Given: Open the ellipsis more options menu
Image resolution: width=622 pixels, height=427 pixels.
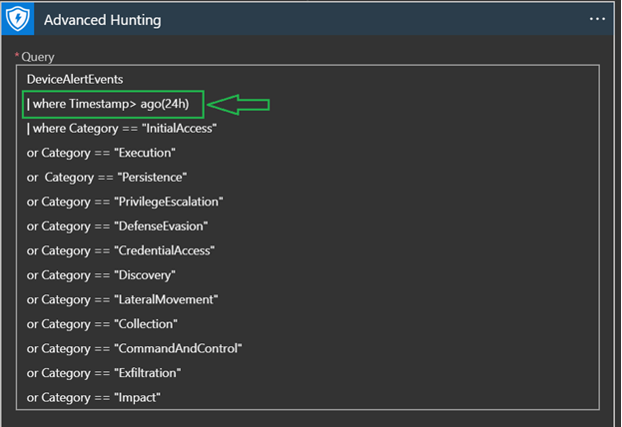Looking at the screenshot, I should tap(597, 19).
